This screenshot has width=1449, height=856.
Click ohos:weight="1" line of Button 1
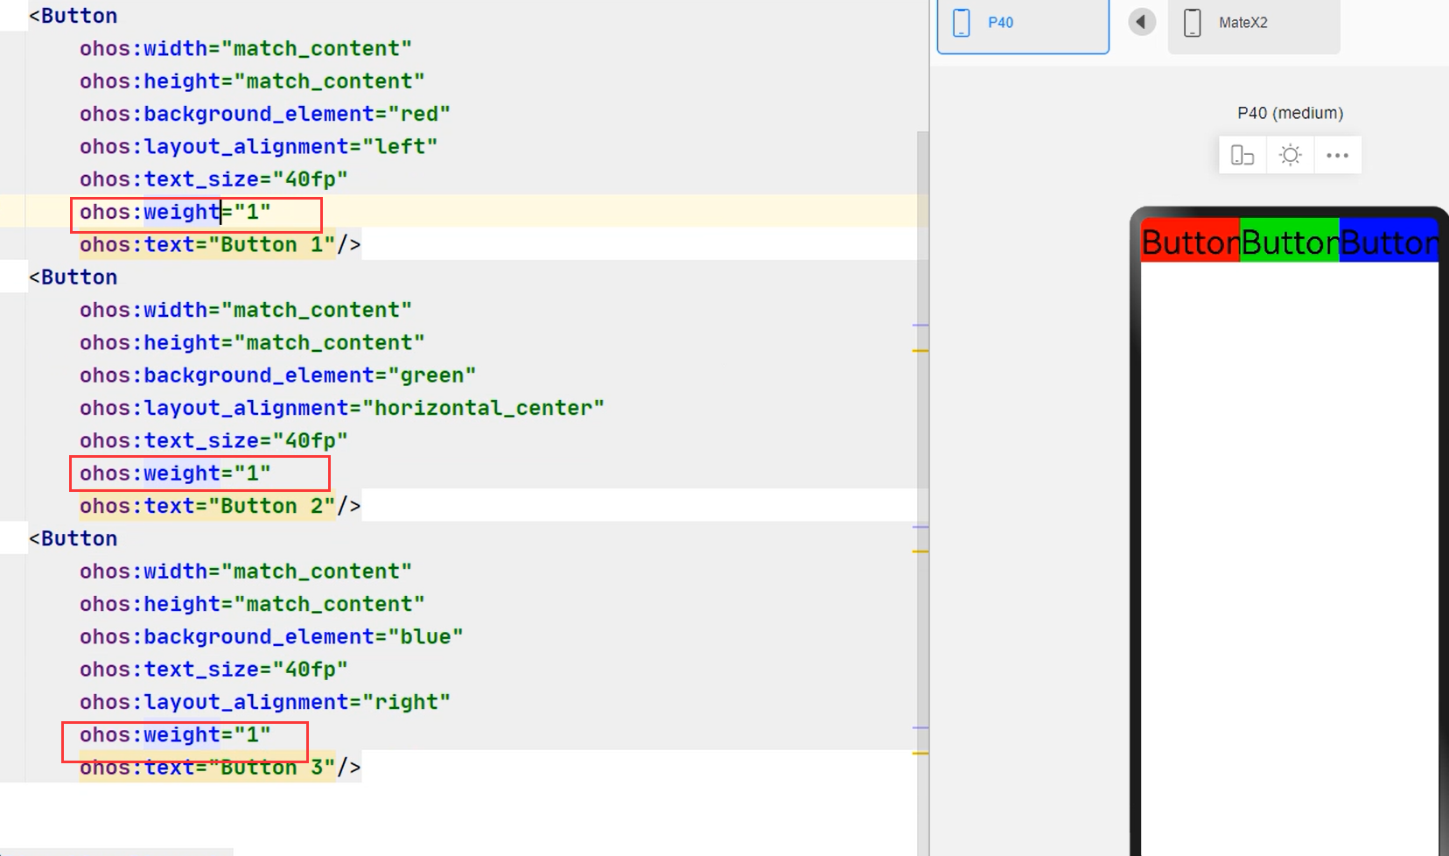click(x=175, y=212)
